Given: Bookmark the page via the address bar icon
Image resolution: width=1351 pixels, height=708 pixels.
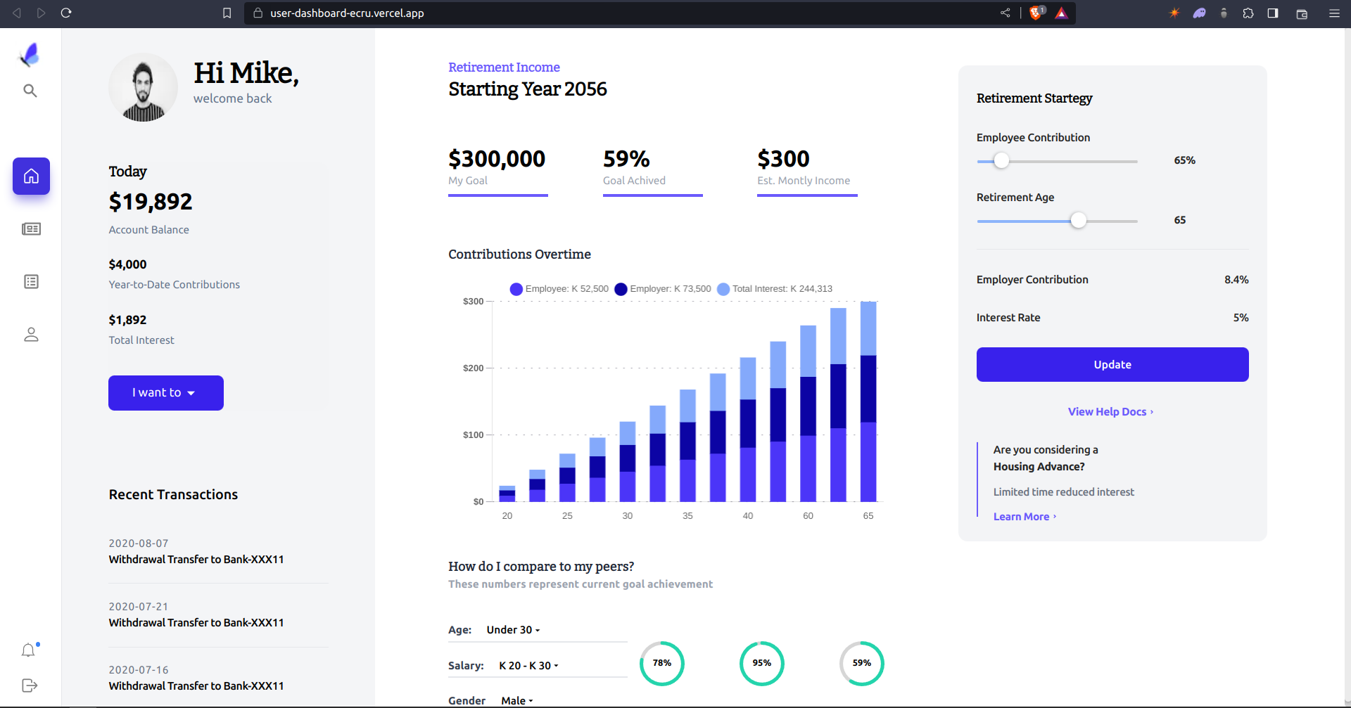Looking at the screenshot, I should (227, 13).
